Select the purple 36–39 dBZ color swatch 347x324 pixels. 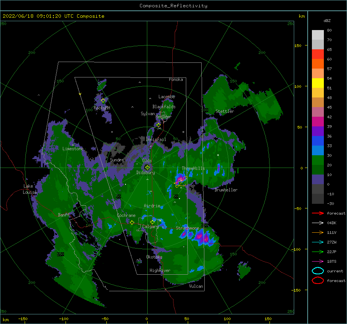point(318,131)
